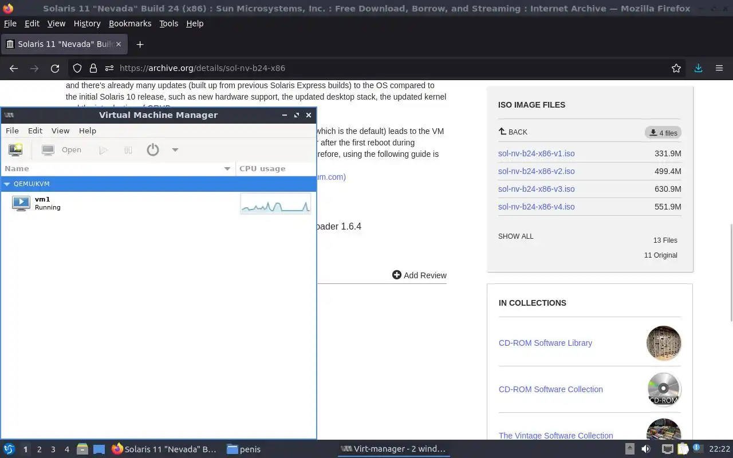Click the site security padlock icon
Image resolution: width=733 pixels, height=458 pixels.
pyautogui.click(x=93, y=68)
